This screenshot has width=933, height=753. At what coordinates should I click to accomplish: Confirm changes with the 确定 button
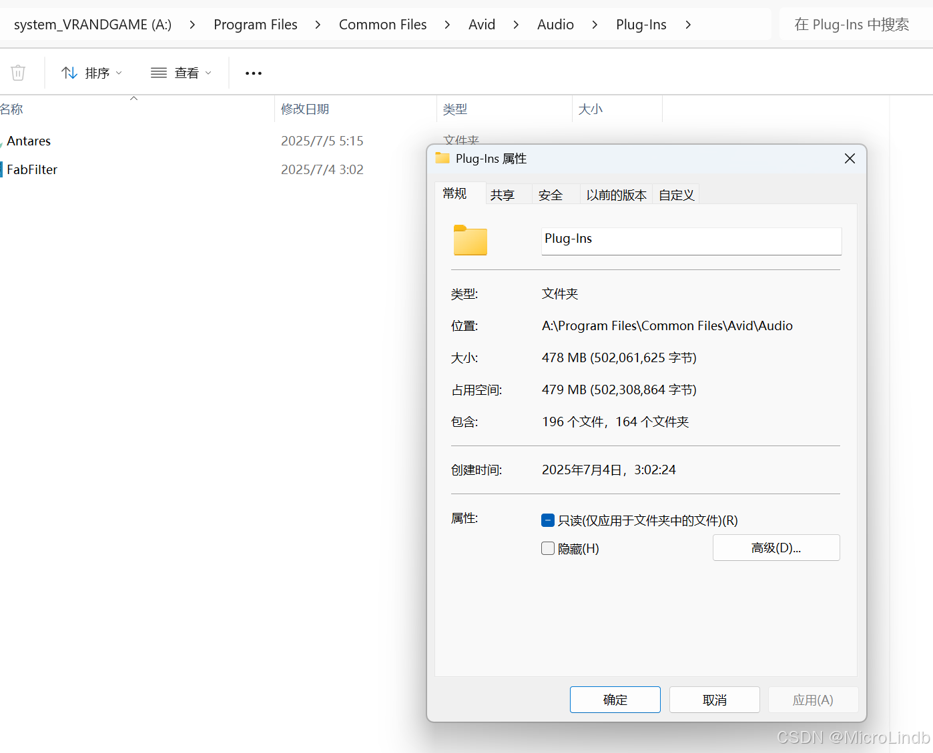click(x=615, y=699)
